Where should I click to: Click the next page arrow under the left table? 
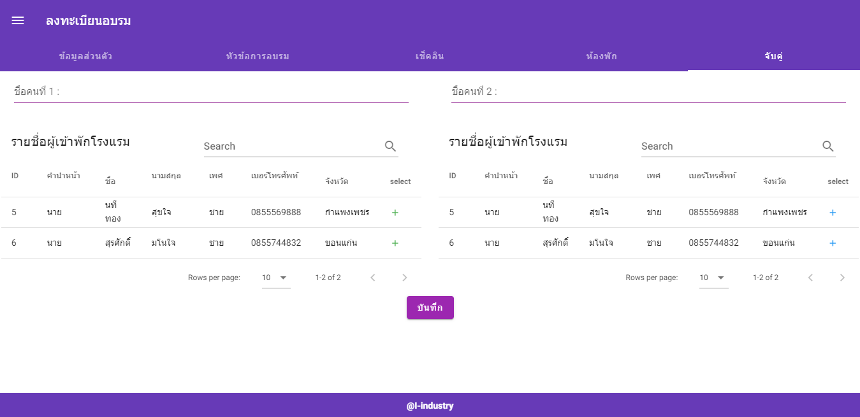(x=404, y=277)
